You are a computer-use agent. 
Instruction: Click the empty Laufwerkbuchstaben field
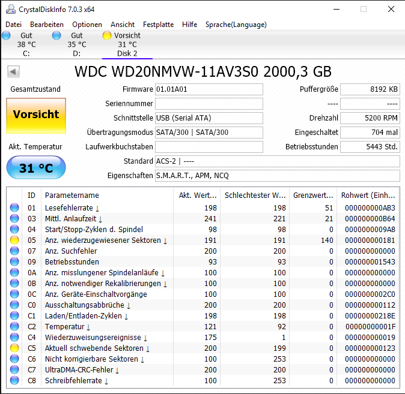(209, 147)
